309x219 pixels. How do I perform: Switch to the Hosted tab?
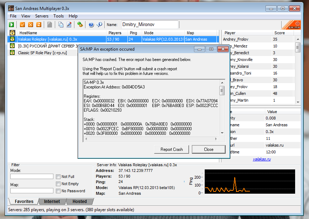[x=80, y=202]
